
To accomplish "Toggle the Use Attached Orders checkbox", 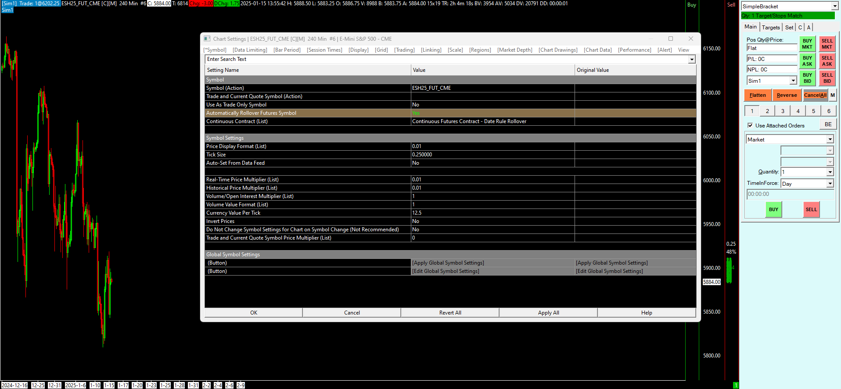I will point(750,125).
